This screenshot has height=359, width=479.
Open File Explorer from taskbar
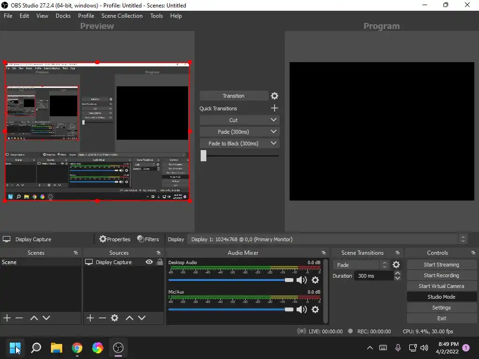click(57, 348)
